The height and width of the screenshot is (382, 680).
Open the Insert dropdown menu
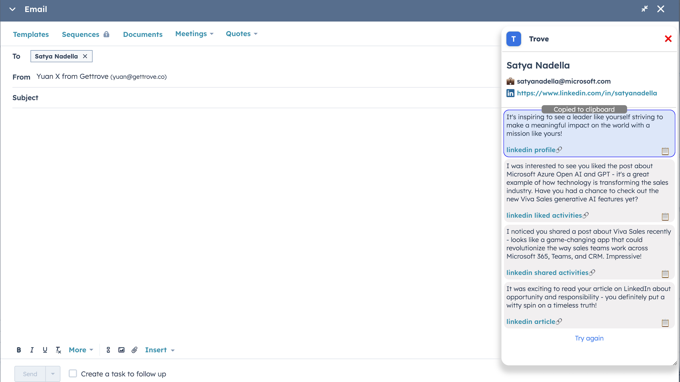[160, 350]
